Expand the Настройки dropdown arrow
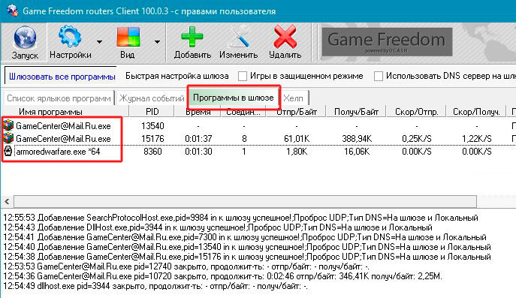The width and height of the screenshot is (516, 298). [99, 42]
